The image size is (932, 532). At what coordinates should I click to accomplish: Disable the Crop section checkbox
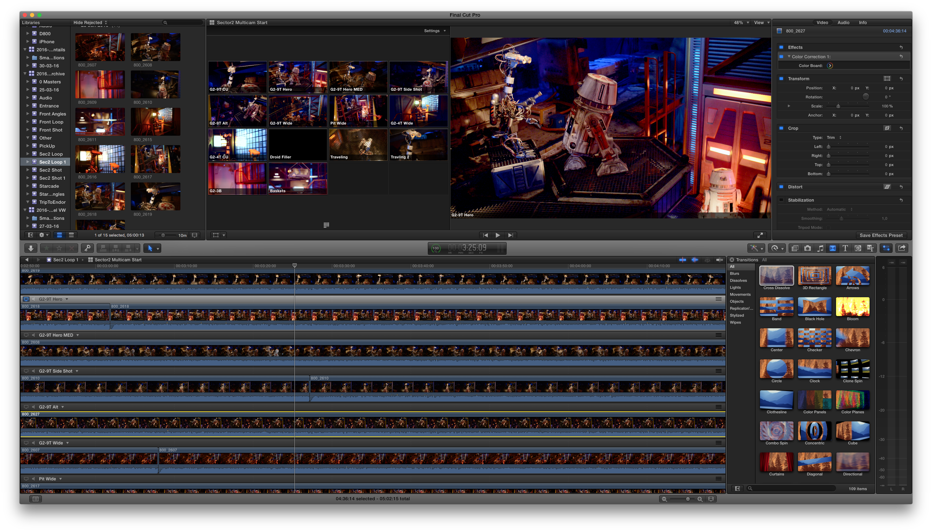tap(781, 128)
